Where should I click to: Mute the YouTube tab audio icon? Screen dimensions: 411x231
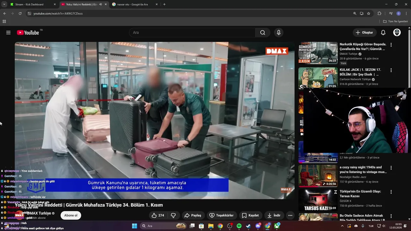point(101,4)
